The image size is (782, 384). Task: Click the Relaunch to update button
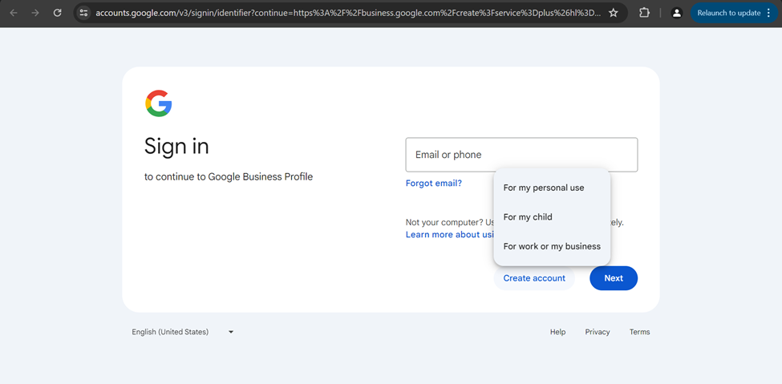[x=735, y=13]
